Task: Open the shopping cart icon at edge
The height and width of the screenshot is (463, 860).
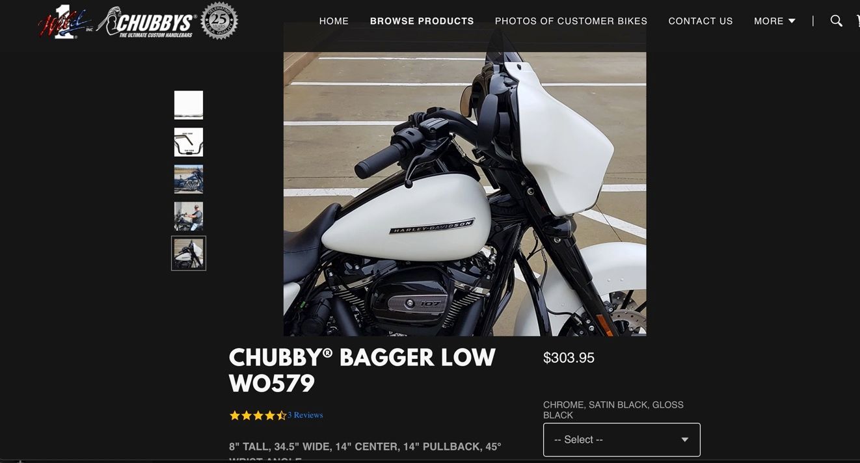Action: (857, 21)
